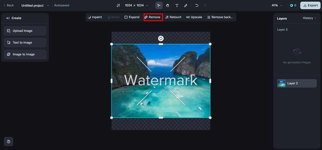Choose the Text tool icon
Viewport: 322px width, 150px height.
click(x=177, y=5)
